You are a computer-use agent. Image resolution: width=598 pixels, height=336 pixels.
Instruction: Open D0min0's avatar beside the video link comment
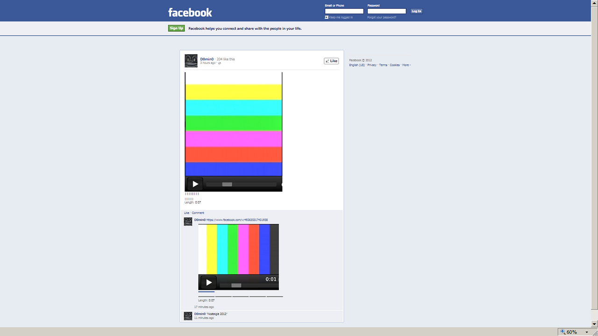click(x=188, y=222)
